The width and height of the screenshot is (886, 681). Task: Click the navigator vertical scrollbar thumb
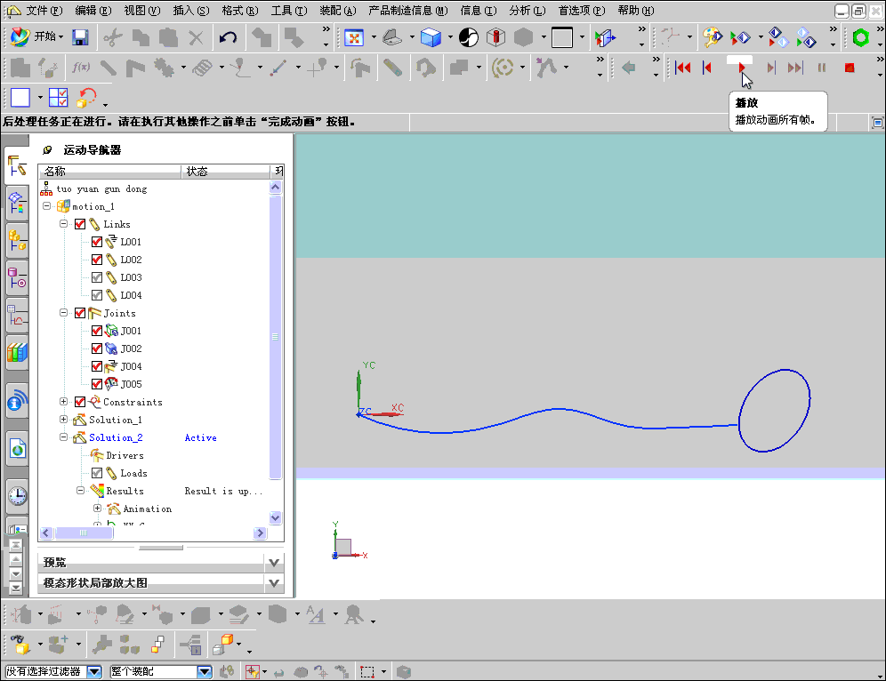275,337
